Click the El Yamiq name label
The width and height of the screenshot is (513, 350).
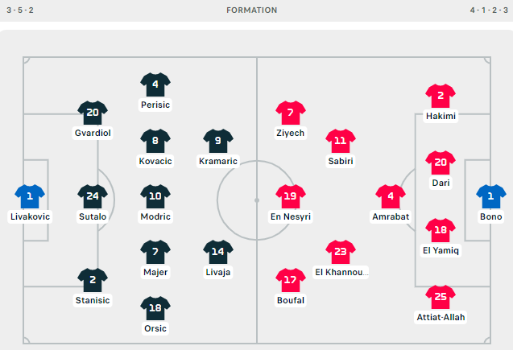[441, 250]
